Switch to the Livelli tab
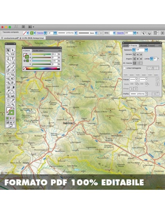The image size is (165, 214). pos(126,45)
